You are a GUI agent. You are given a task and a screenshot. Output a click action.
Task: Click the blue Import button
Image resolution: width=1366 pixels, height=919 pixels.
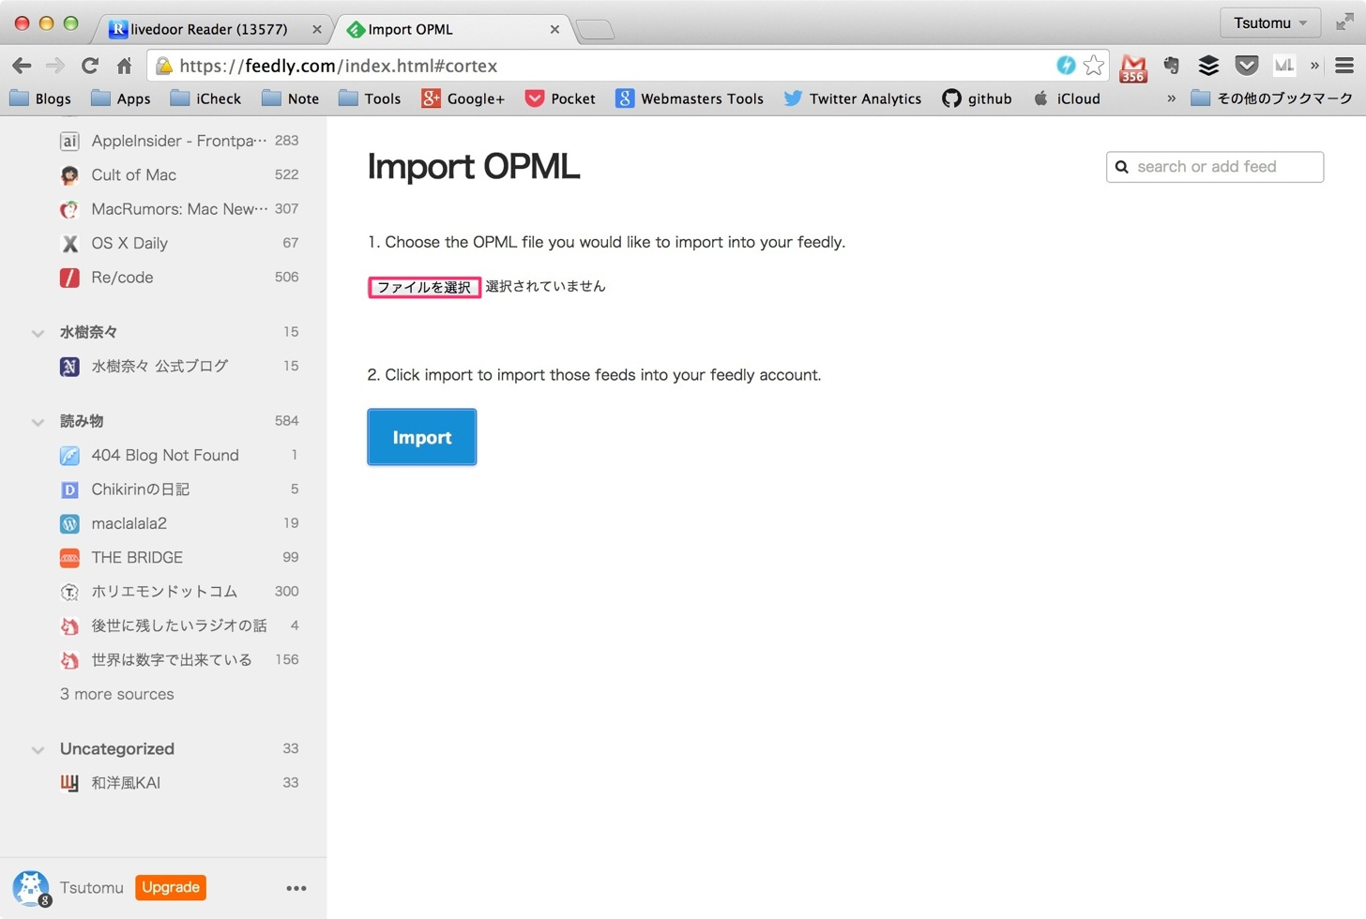click(x=422, y=437)
